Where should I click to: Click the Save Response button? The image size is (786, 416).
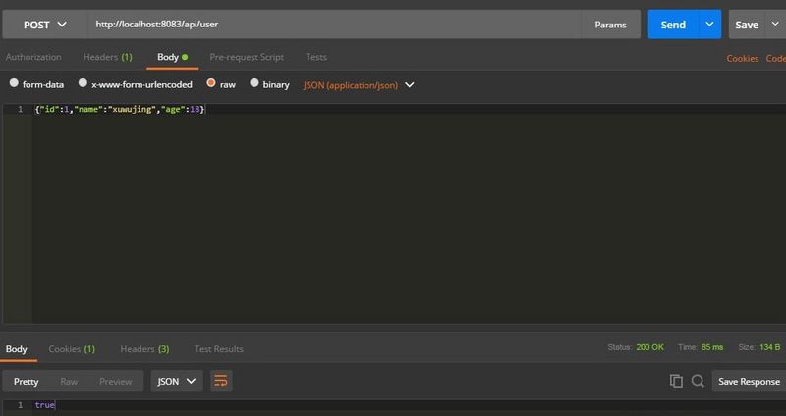click(x=749, y=382)
